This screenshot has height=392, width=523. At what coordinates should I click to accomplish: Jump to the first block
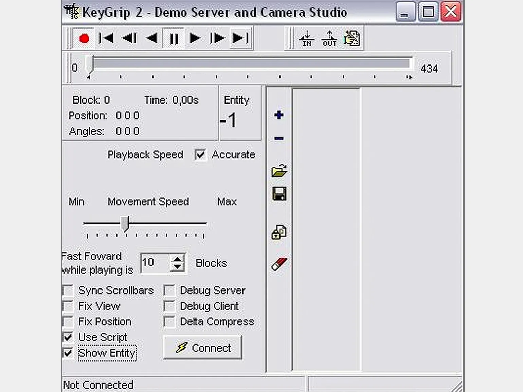(x=106, y=38)
